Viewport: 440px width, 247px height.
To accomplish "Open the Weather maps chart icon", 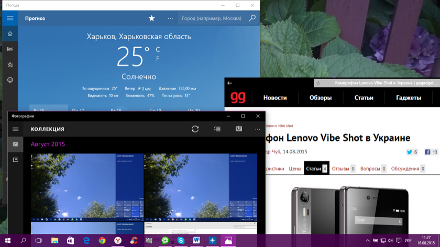I will click(x=10, y=49).
